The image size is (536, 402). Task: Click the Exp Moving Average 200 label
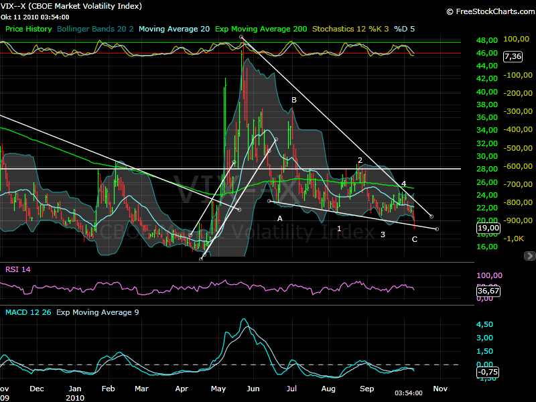point(261,29)
